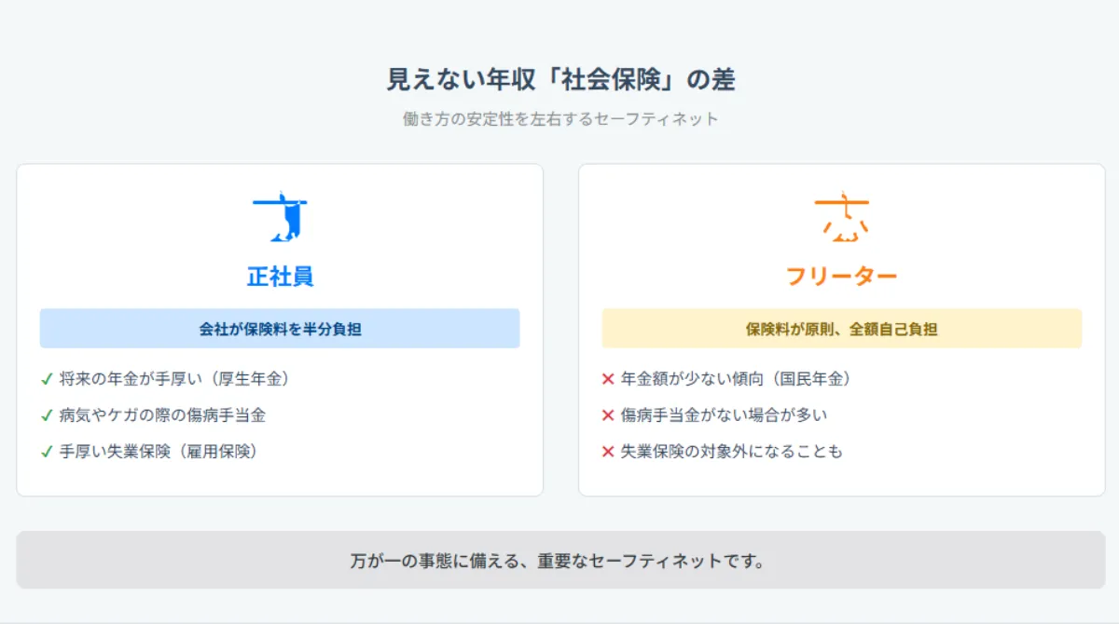Click the orange フリーター icon
Image resolution: width=1119 pixels, height=624 pixels.
click(841, 219)
